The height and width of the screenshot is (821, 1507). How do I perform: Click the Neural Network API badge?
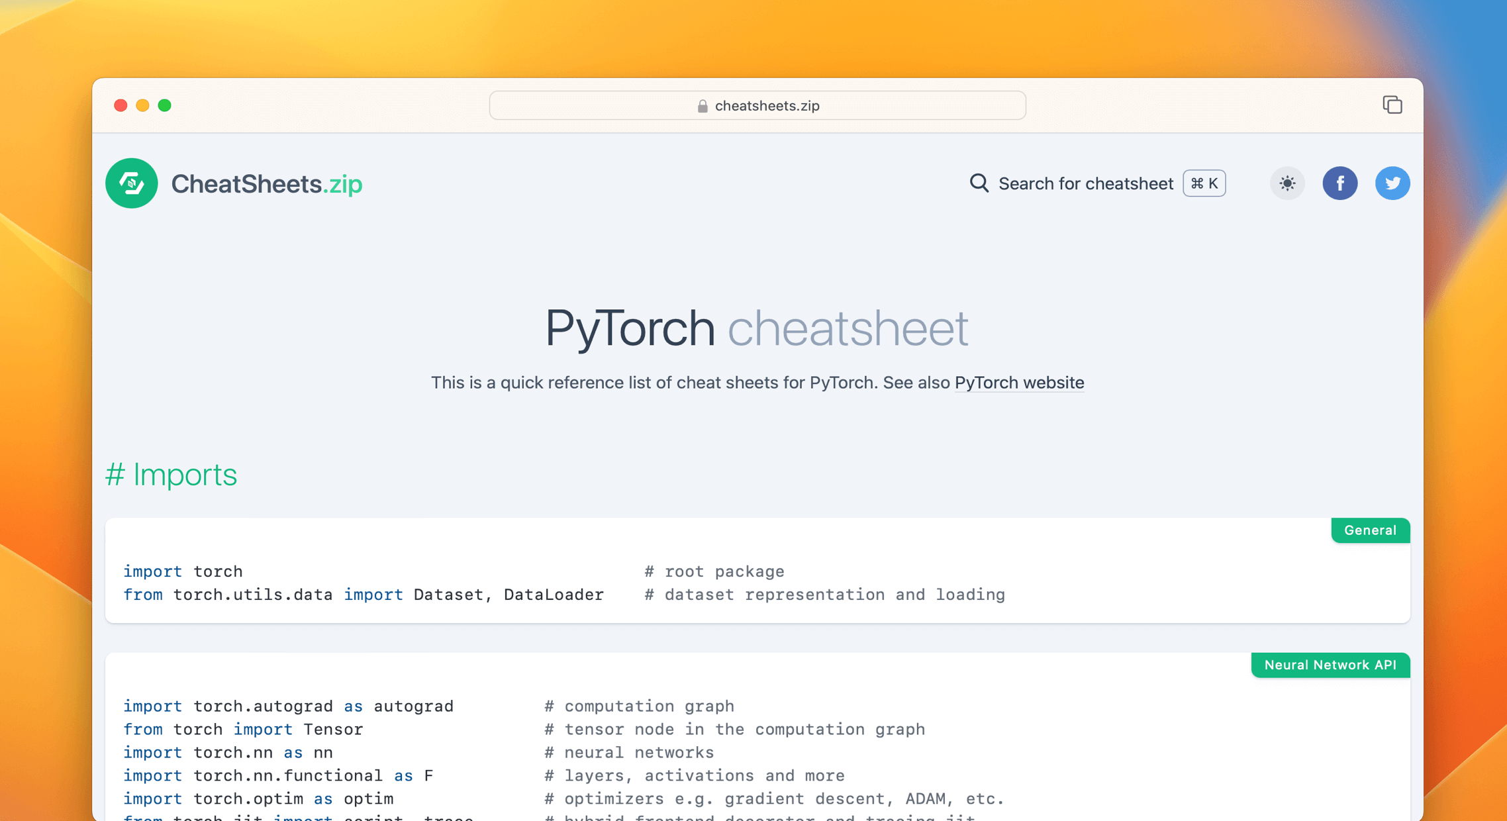1330,665
